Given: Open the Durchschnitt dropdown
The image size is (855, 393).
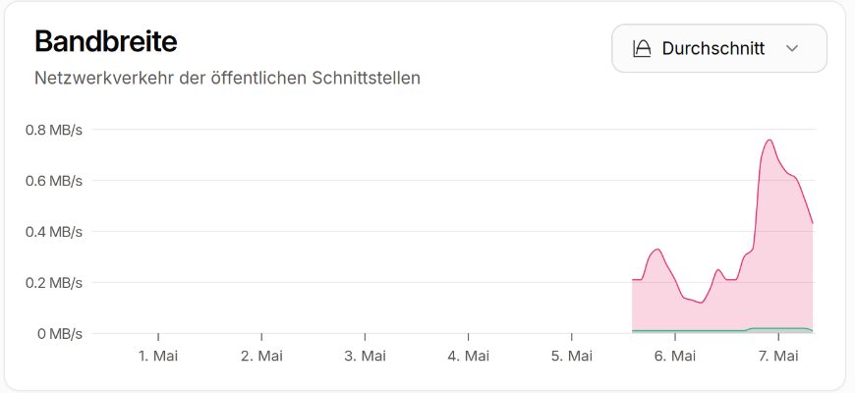Looking at the screenshot, I should pos(719,48).
